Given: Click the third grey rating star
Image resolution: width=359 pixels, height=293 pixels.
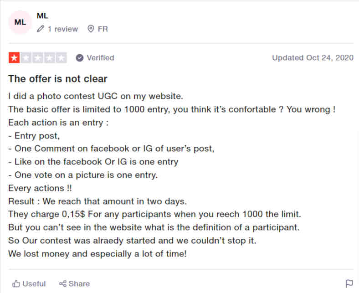Looking at the screenshot, I should 38,58.
